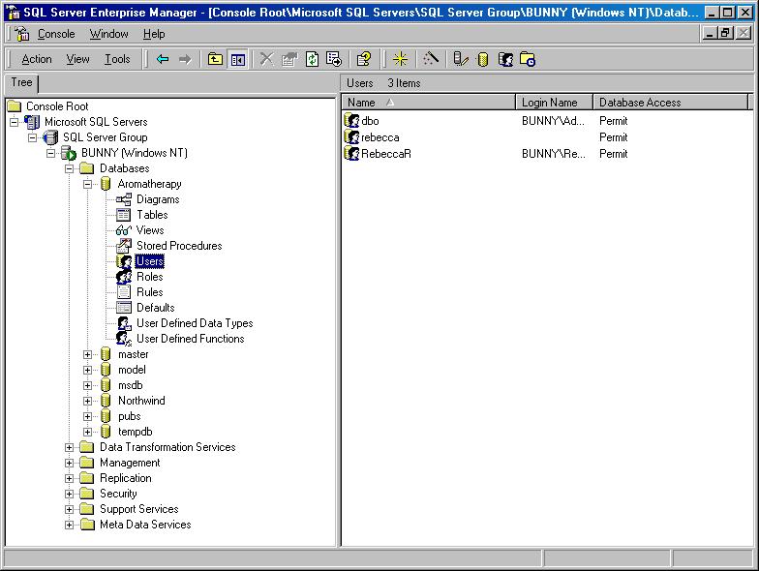This screenshot has height=571, width=759.
Task: Expand the Security folder node
Action: tap(70, 494)
